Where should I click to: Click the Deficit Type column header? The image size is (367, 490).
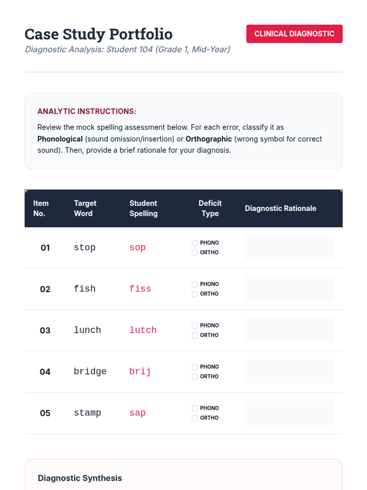point(210,208)
